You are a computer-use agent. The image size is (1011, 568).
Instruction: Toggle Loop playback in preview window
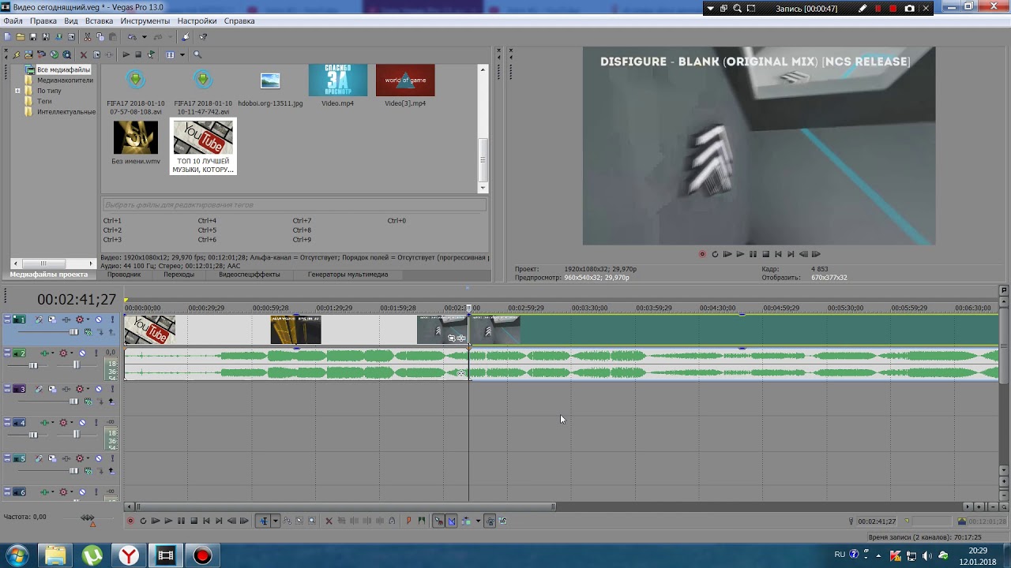pos(715,254)
